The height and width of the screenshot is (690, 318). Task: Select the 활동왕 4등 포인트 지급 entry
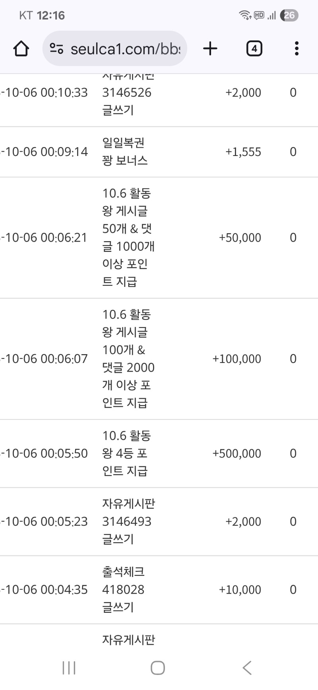[126, 453]
